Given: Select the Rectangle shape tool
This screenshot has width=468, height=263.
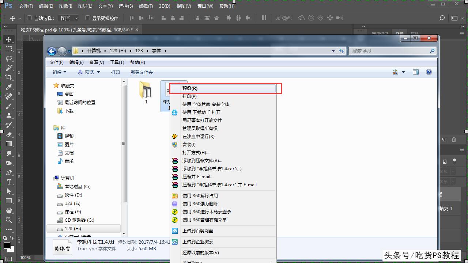Looking at the screenshot, I should [9, 201].
